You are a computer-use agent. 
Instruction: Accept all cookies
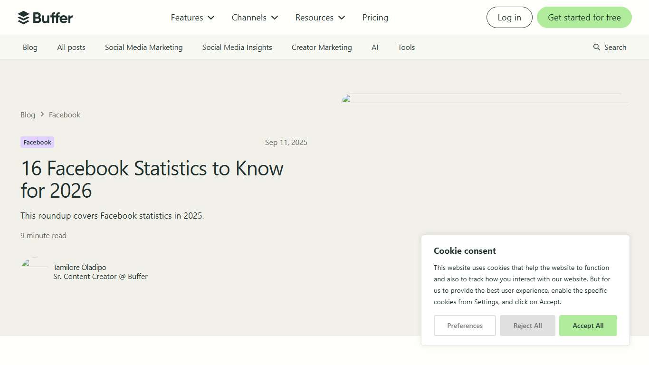coord(588,326)
